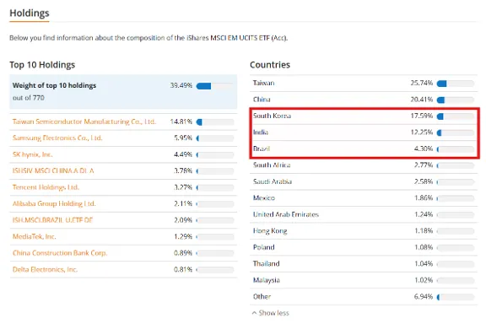
Task: Click the South Africa country label
Action: 272,165
